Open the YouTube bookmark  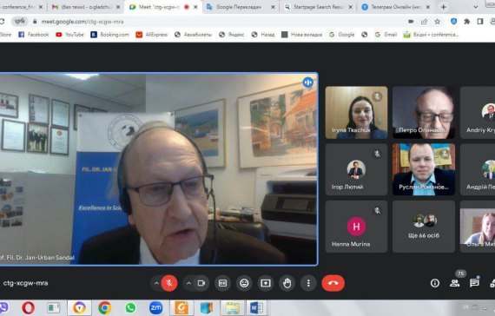(69, 35)
